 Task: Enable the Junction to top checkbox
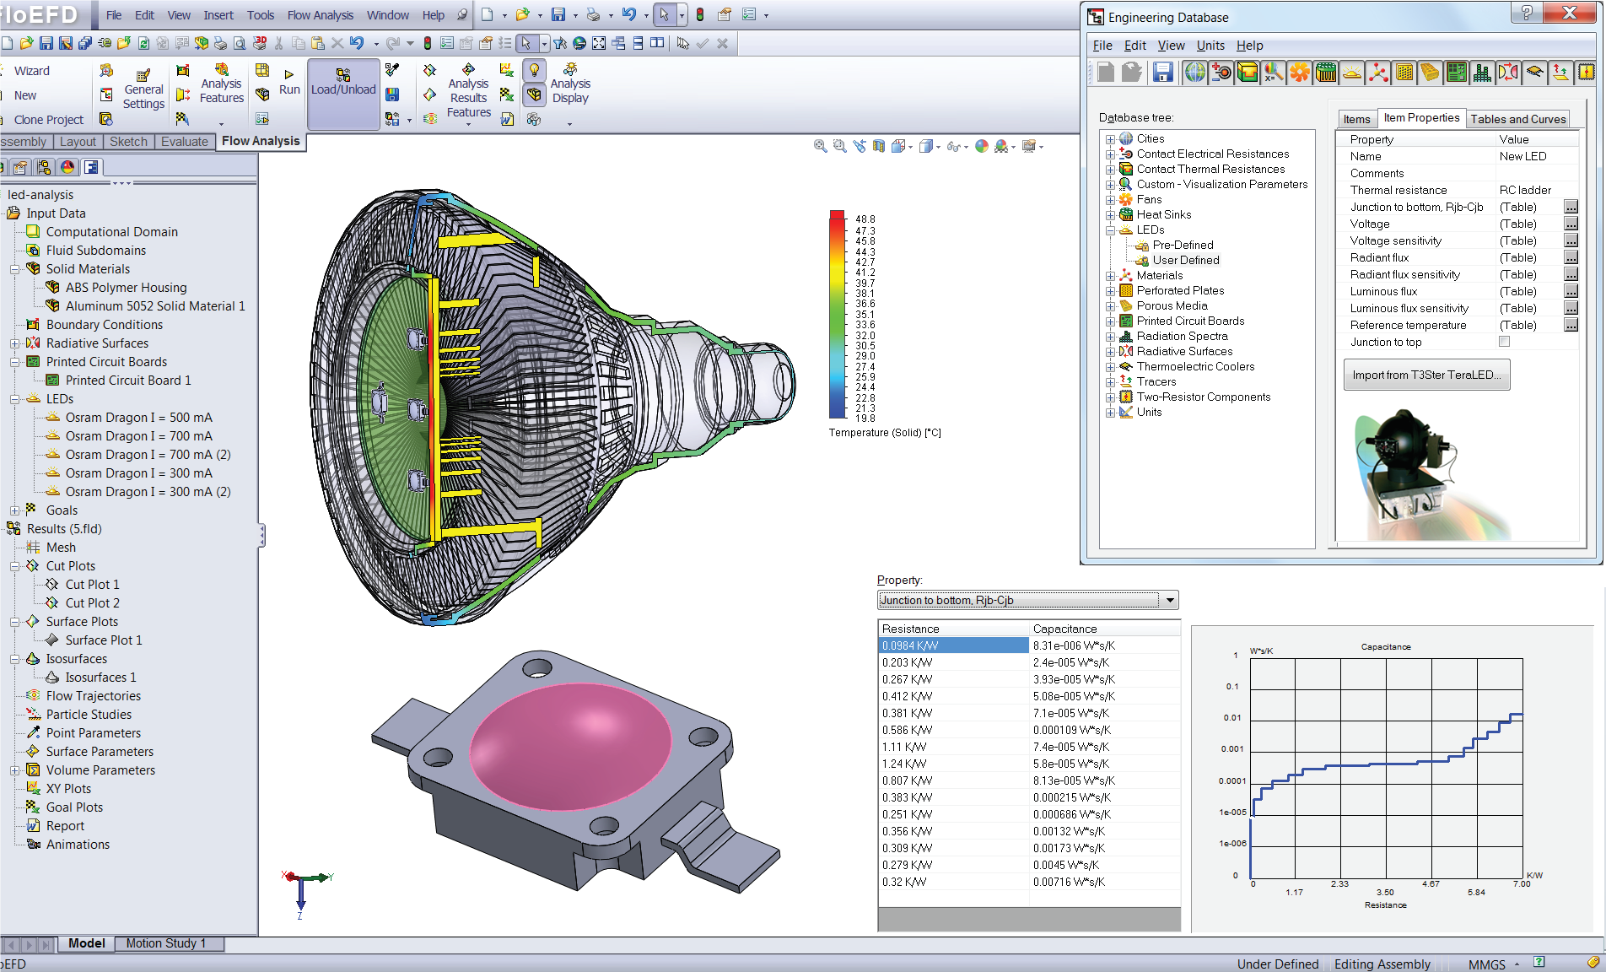(1504, 342)
